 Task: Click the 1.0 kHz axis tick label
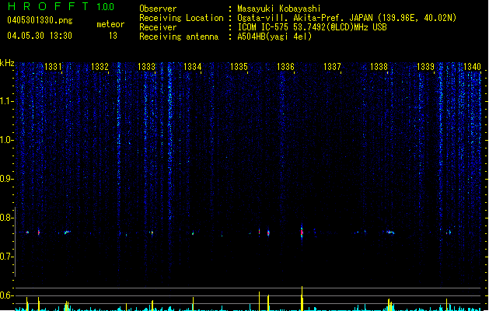click(6, 140)
